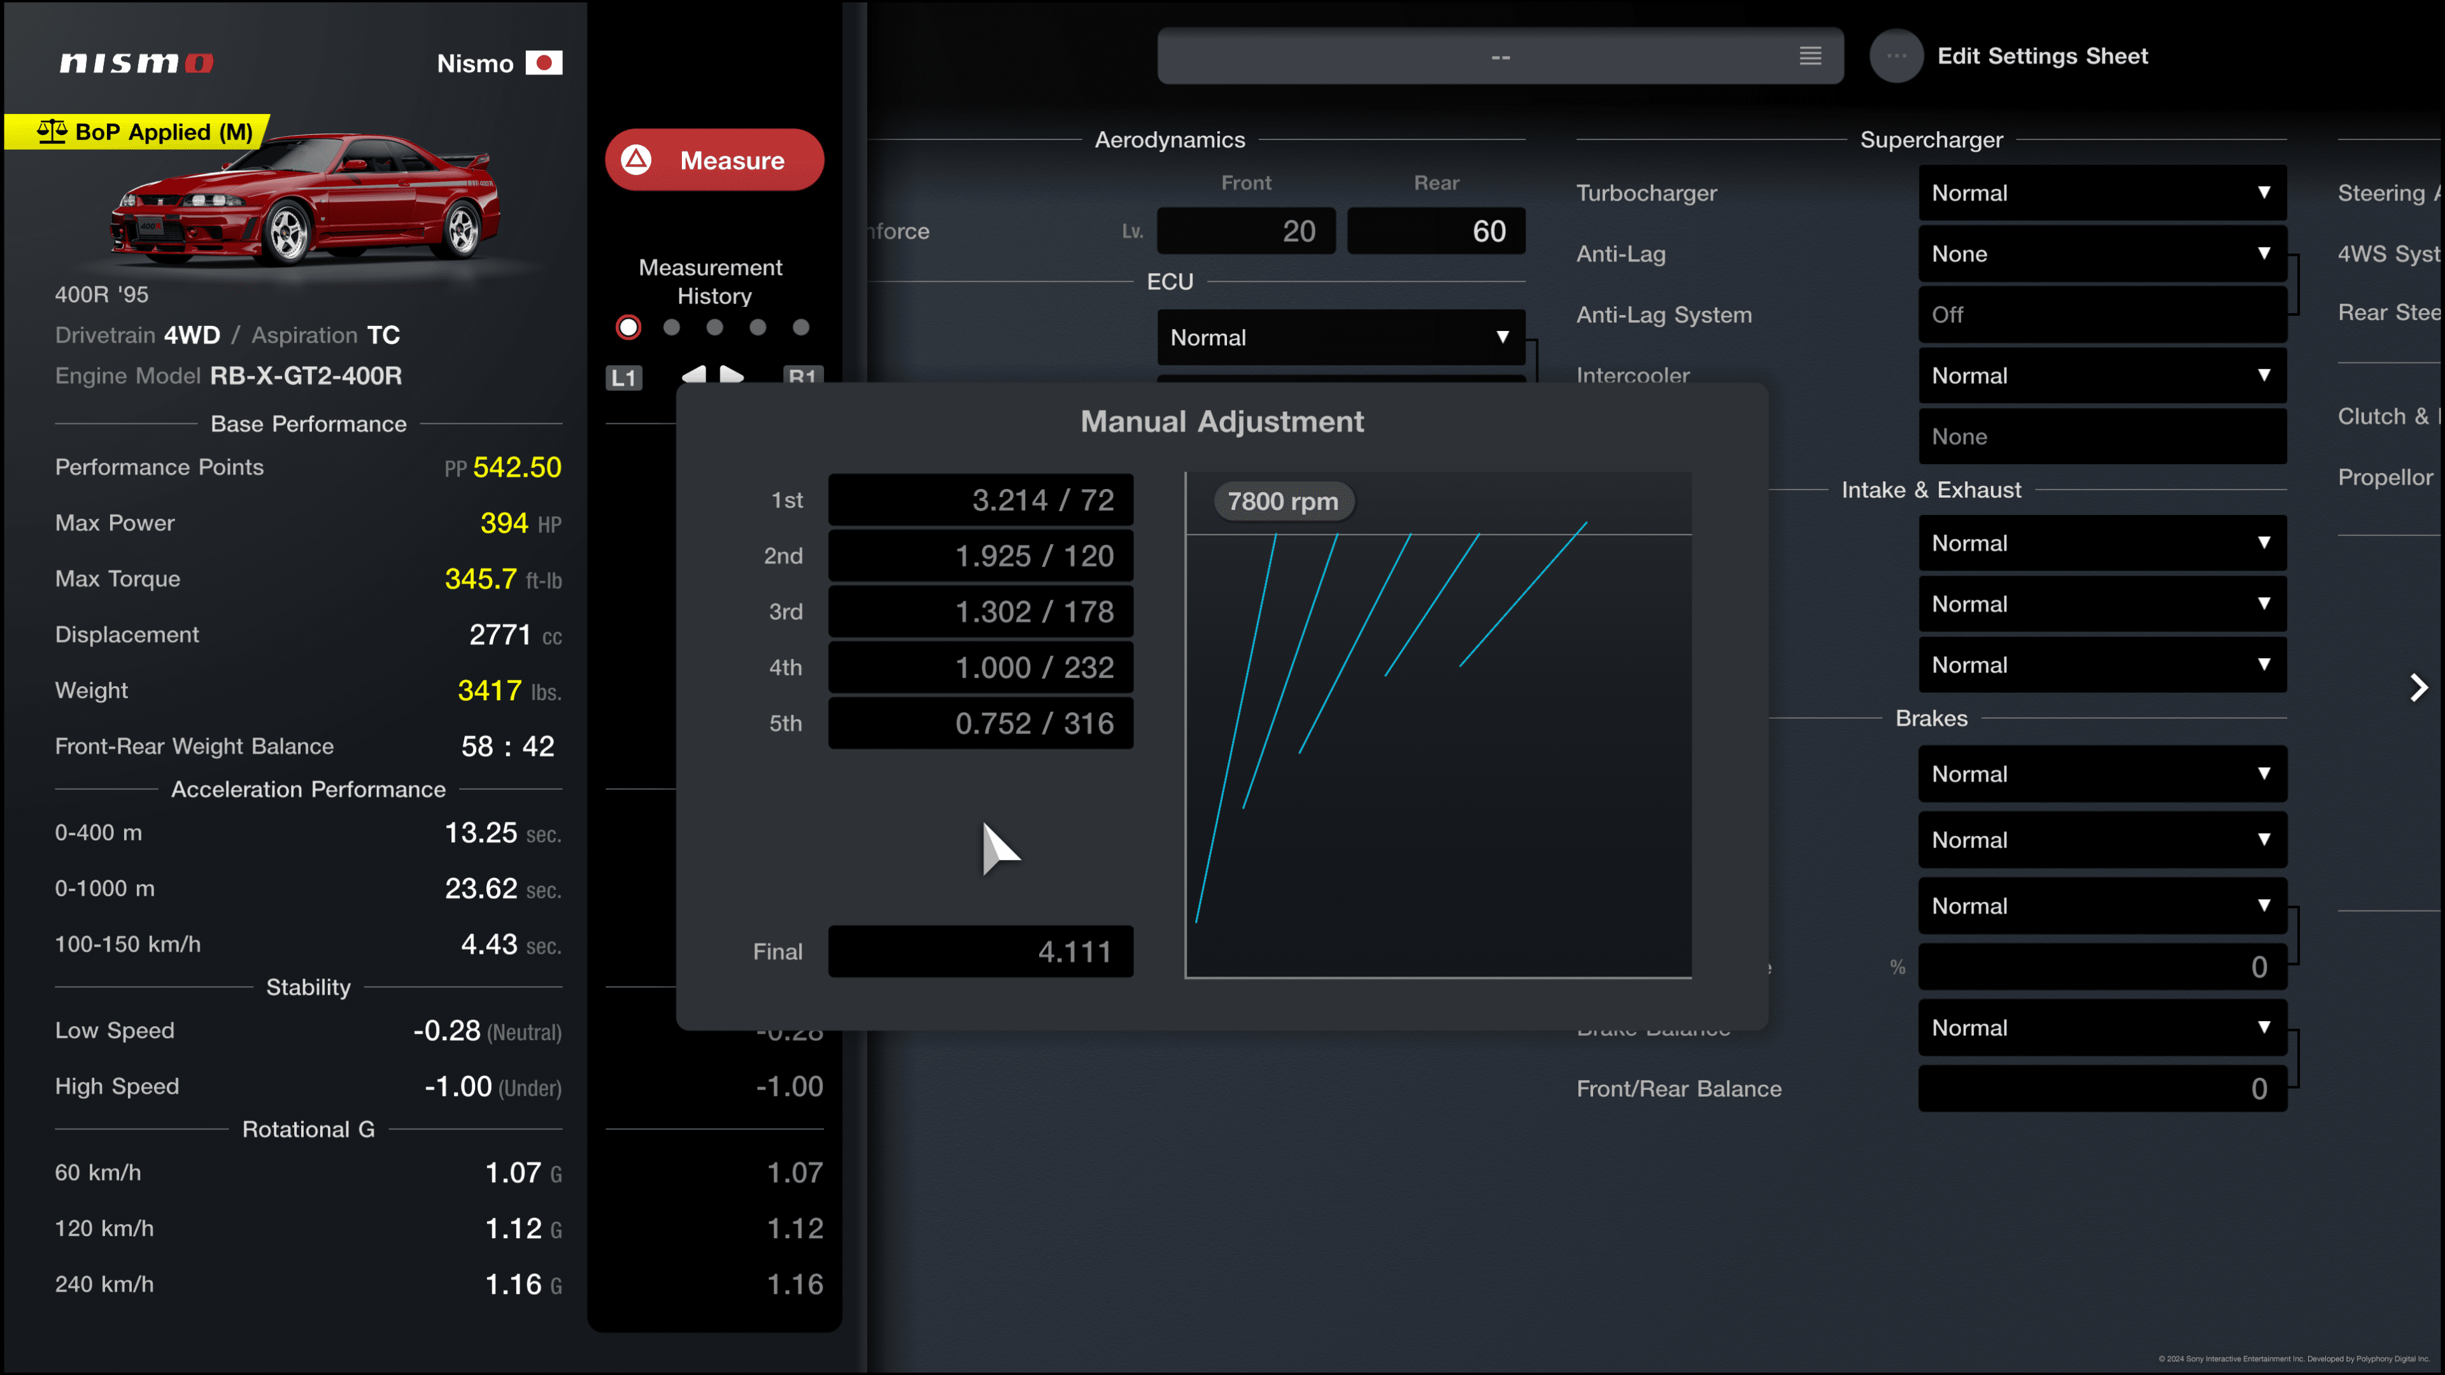
Task: Go to next settings page chevron
Action: (x=2418, y=687)
